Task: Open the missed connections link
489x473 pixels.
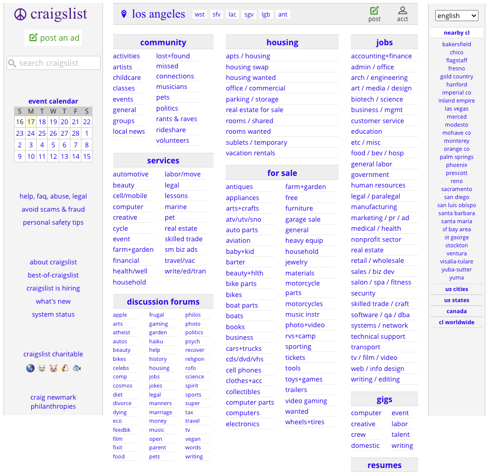Action: coord(175,71)
